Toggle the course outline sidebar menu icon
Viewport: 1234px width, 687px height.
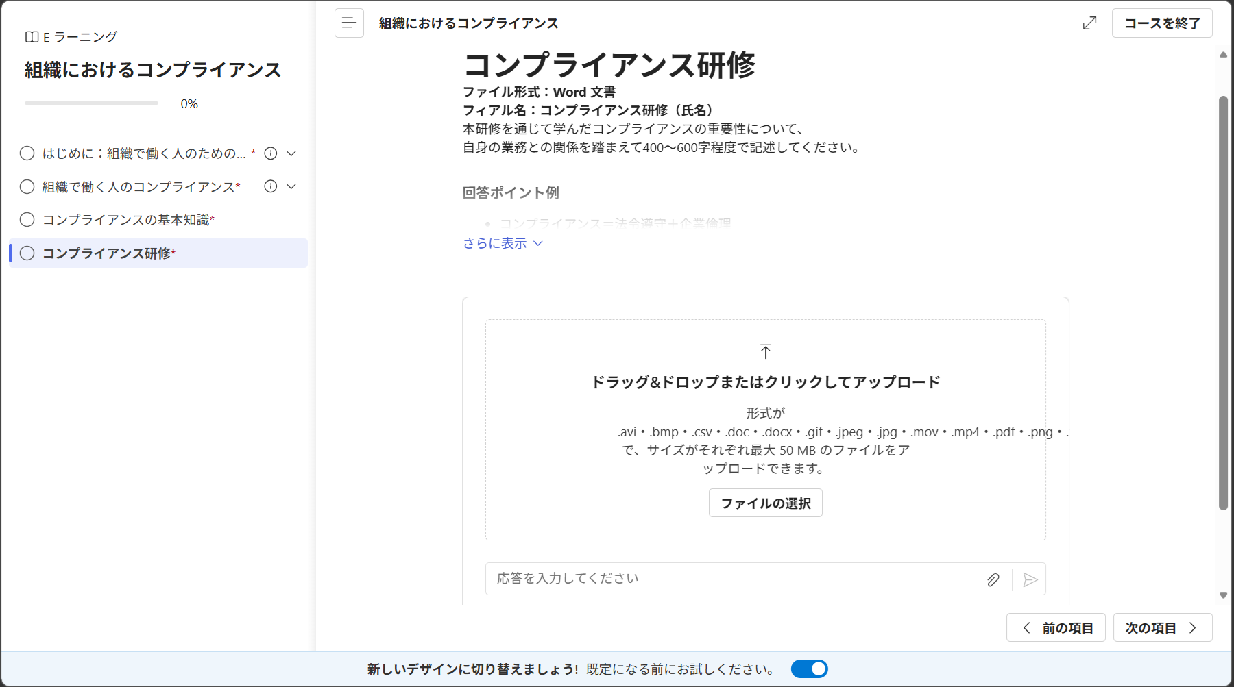tap(349, 23)
